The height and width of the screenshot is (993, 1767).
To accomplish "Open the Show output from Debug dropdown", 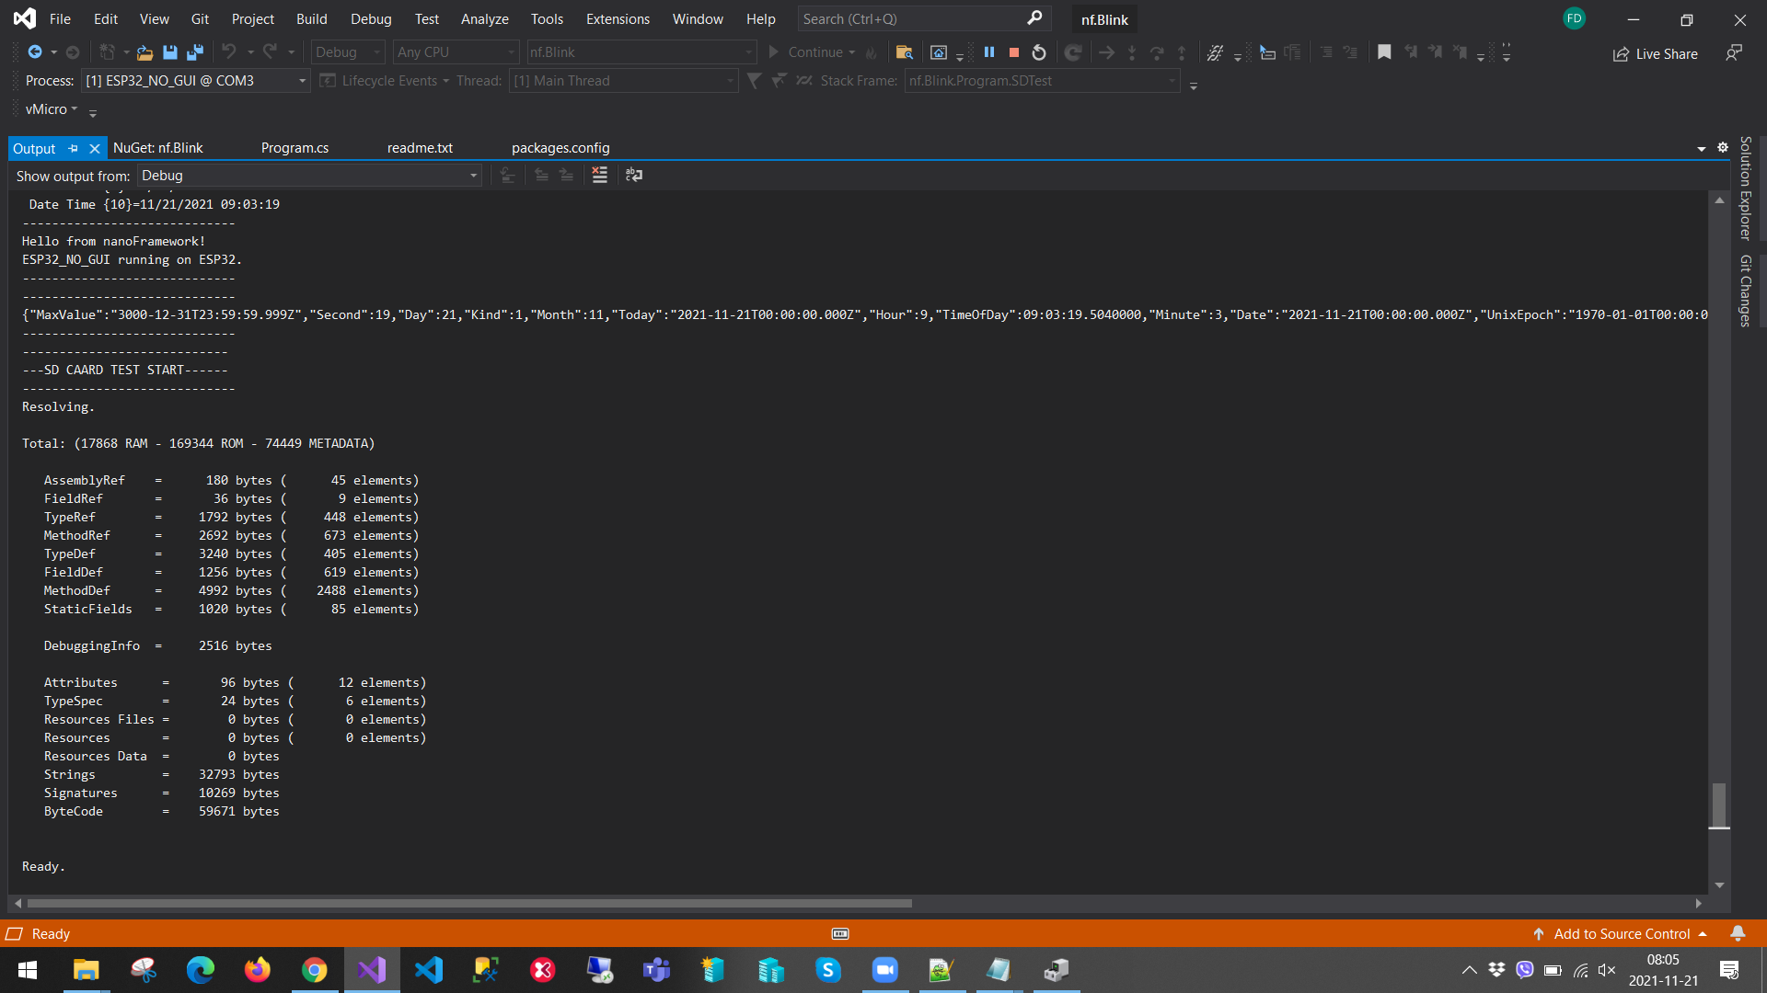I will click(472, 175).
